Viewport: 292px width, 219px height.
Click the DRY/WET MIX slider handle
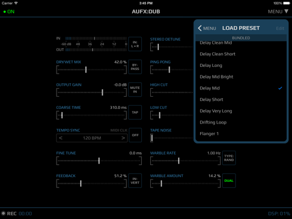point(86,69)
